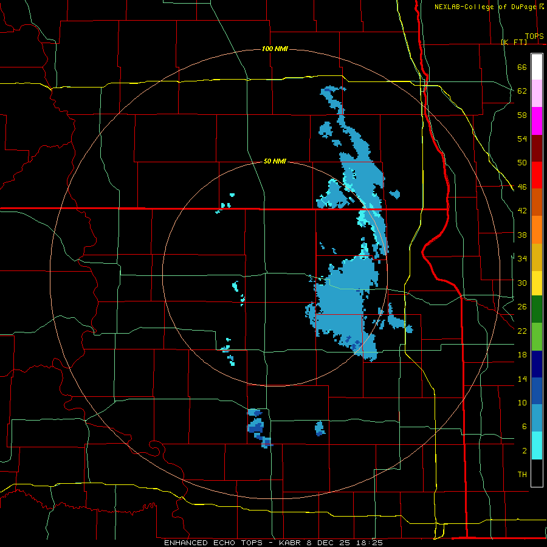Click the '22' scale label

[522, 331]
